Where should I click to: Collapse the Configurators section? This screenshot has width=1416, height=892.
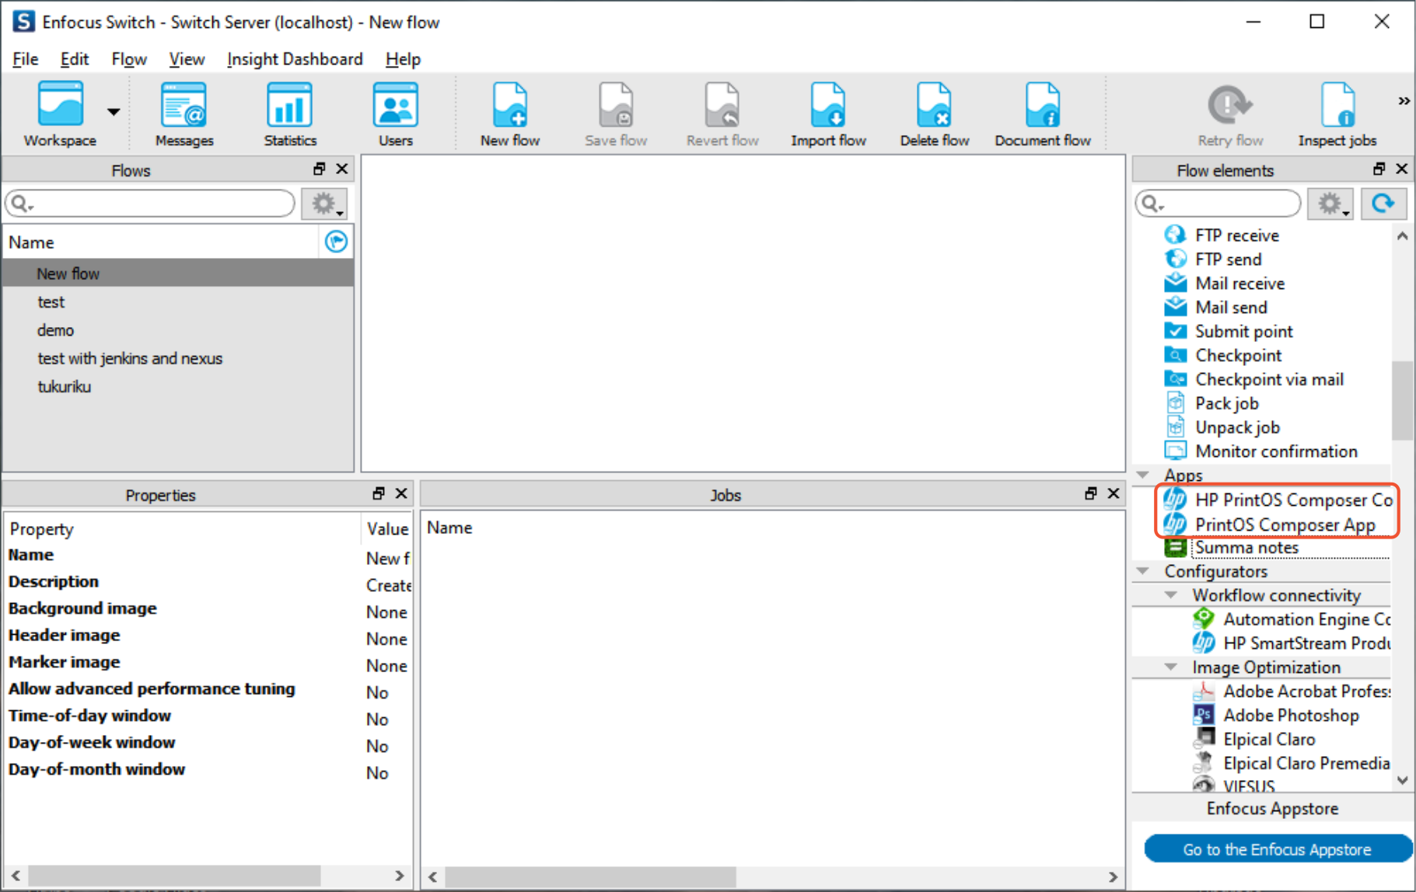tap(1143, 571)
